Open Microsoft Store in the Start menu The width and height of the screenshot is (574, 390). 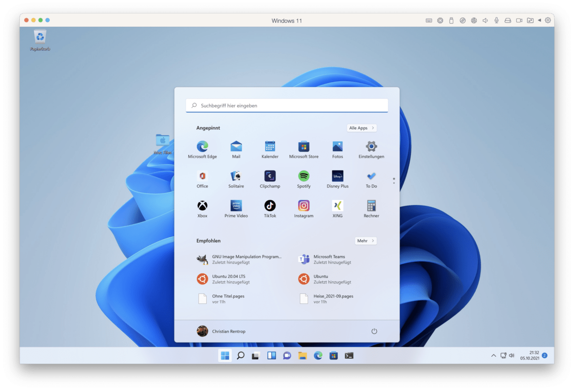(x=304, y=149)
